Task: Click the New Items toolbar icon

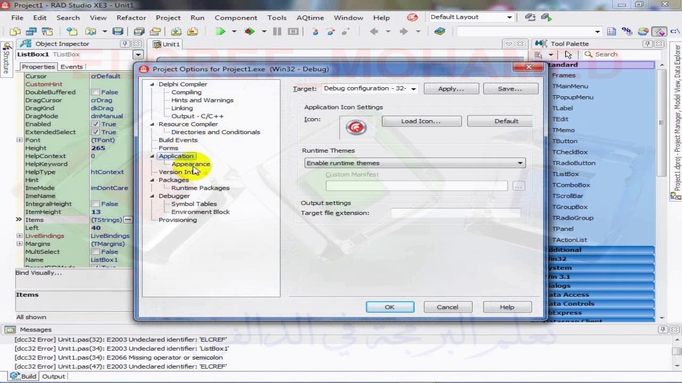Action: tap(71, 31)
